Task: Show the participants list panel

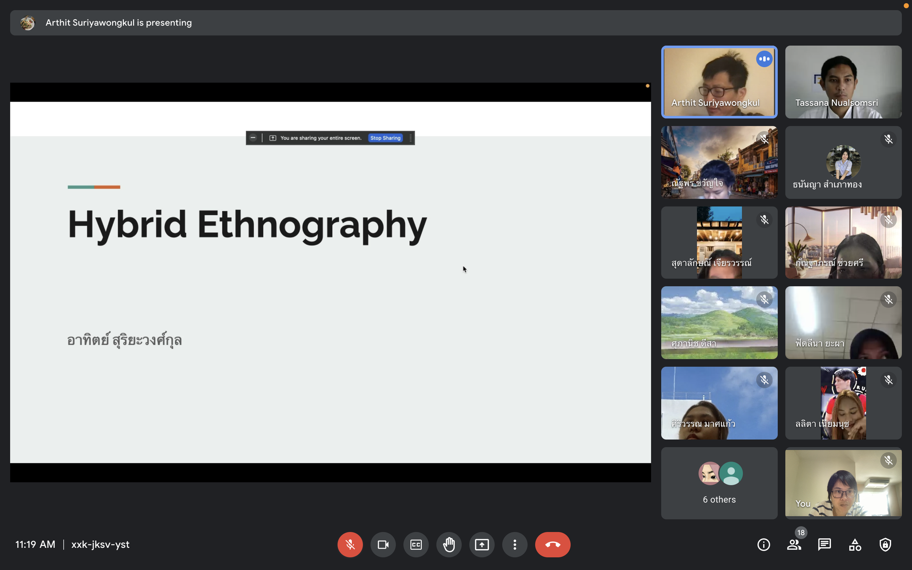Action: tap(794, 544)
